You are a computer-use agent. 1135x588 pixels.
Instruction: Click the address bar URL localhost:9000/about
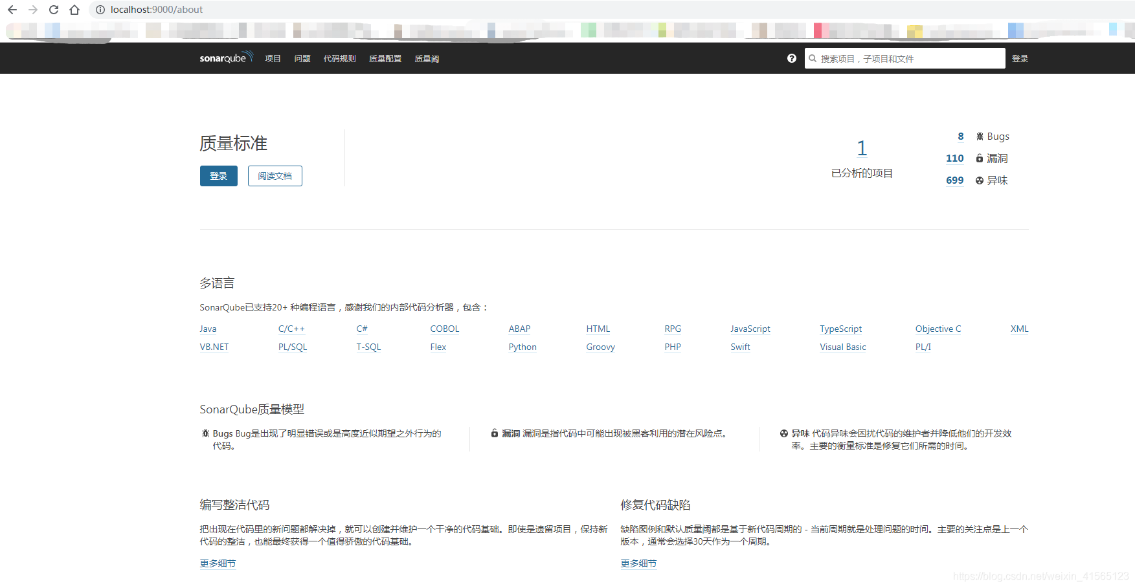(x=157, y=10)
